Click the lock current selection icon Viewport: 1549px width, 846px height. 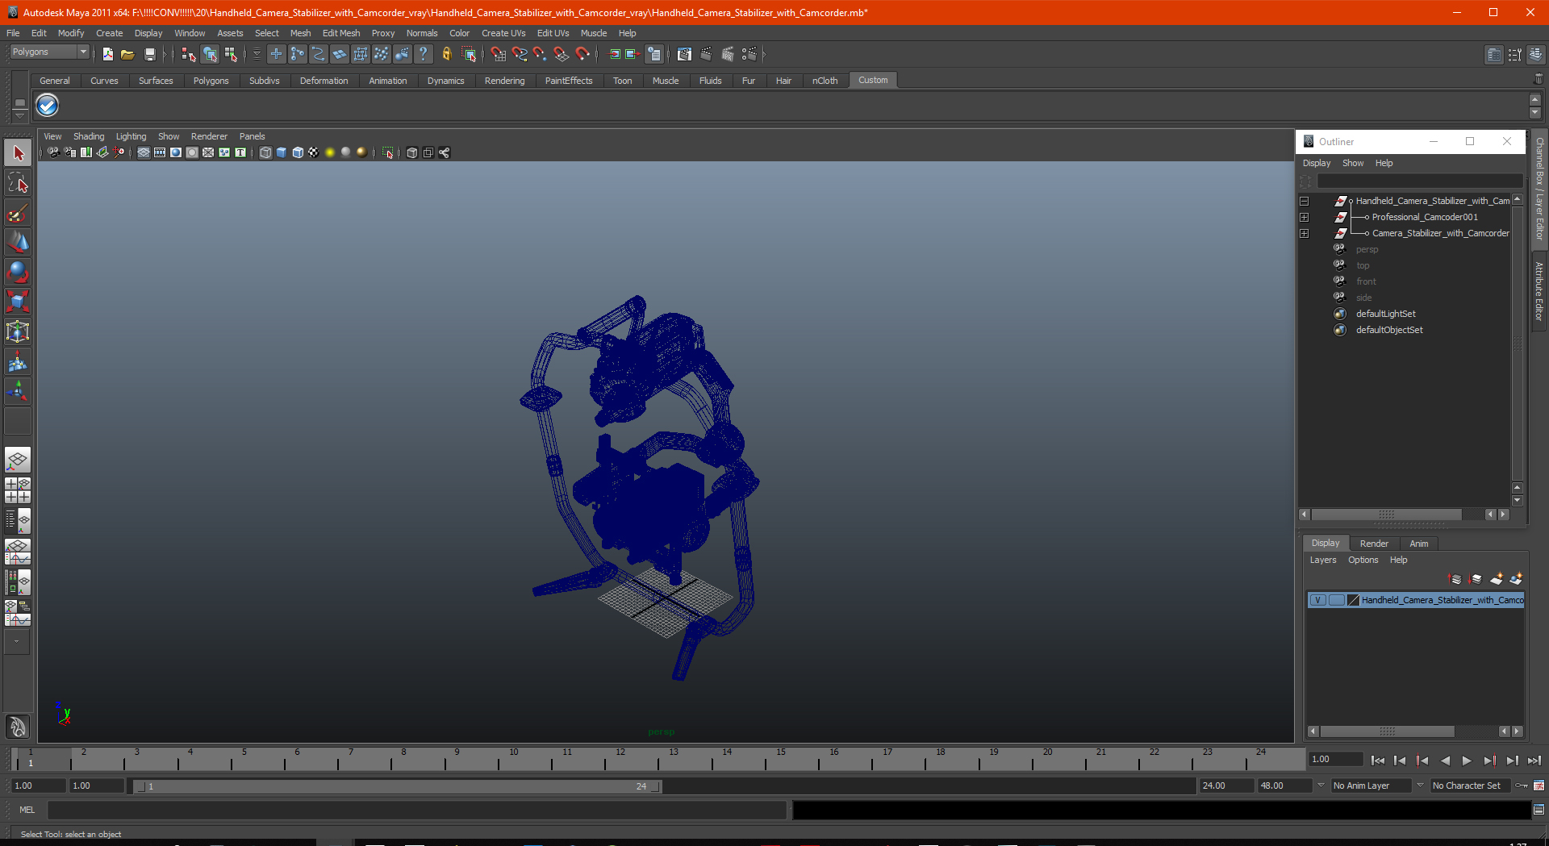coord(446,54)
